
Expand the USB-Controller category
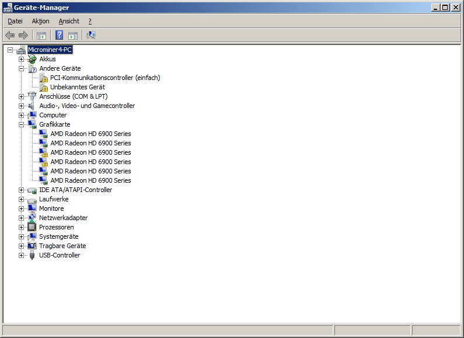pos(22,255)
